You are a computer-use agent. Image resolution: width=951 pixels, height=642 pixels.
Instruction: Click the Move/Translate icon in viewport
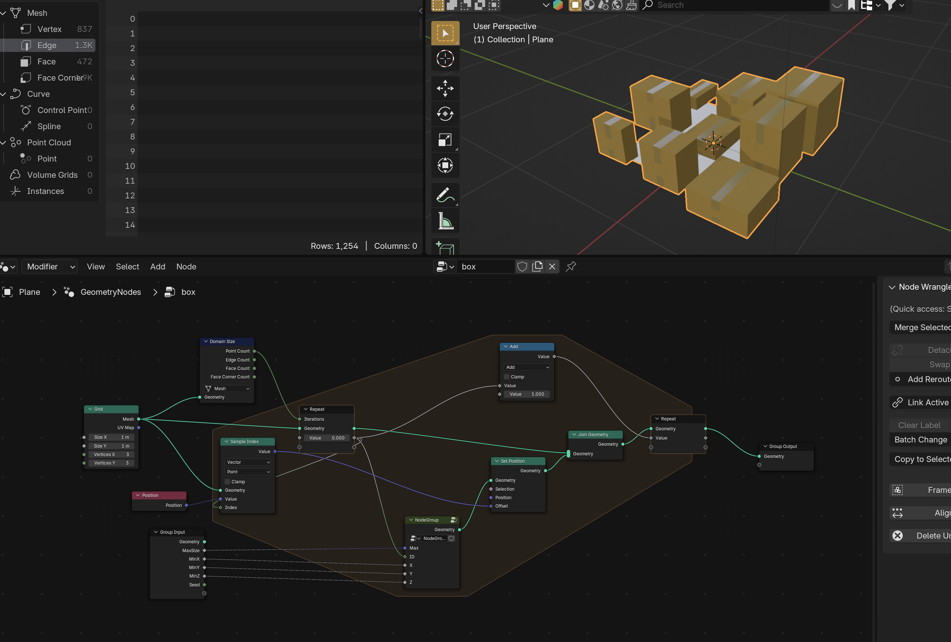[x=445, y=88]
